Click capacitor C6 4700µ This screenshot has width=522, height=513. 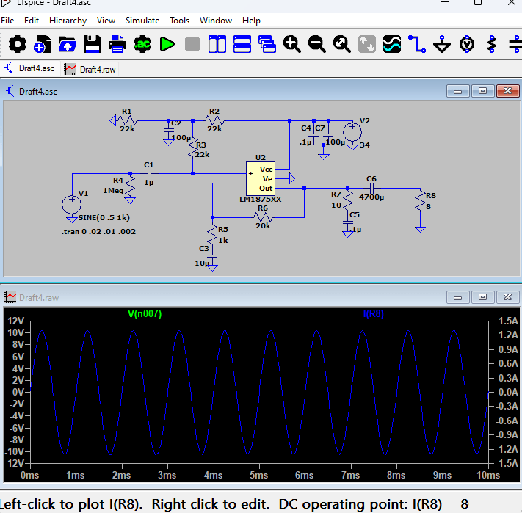click(x=371, y=189)
